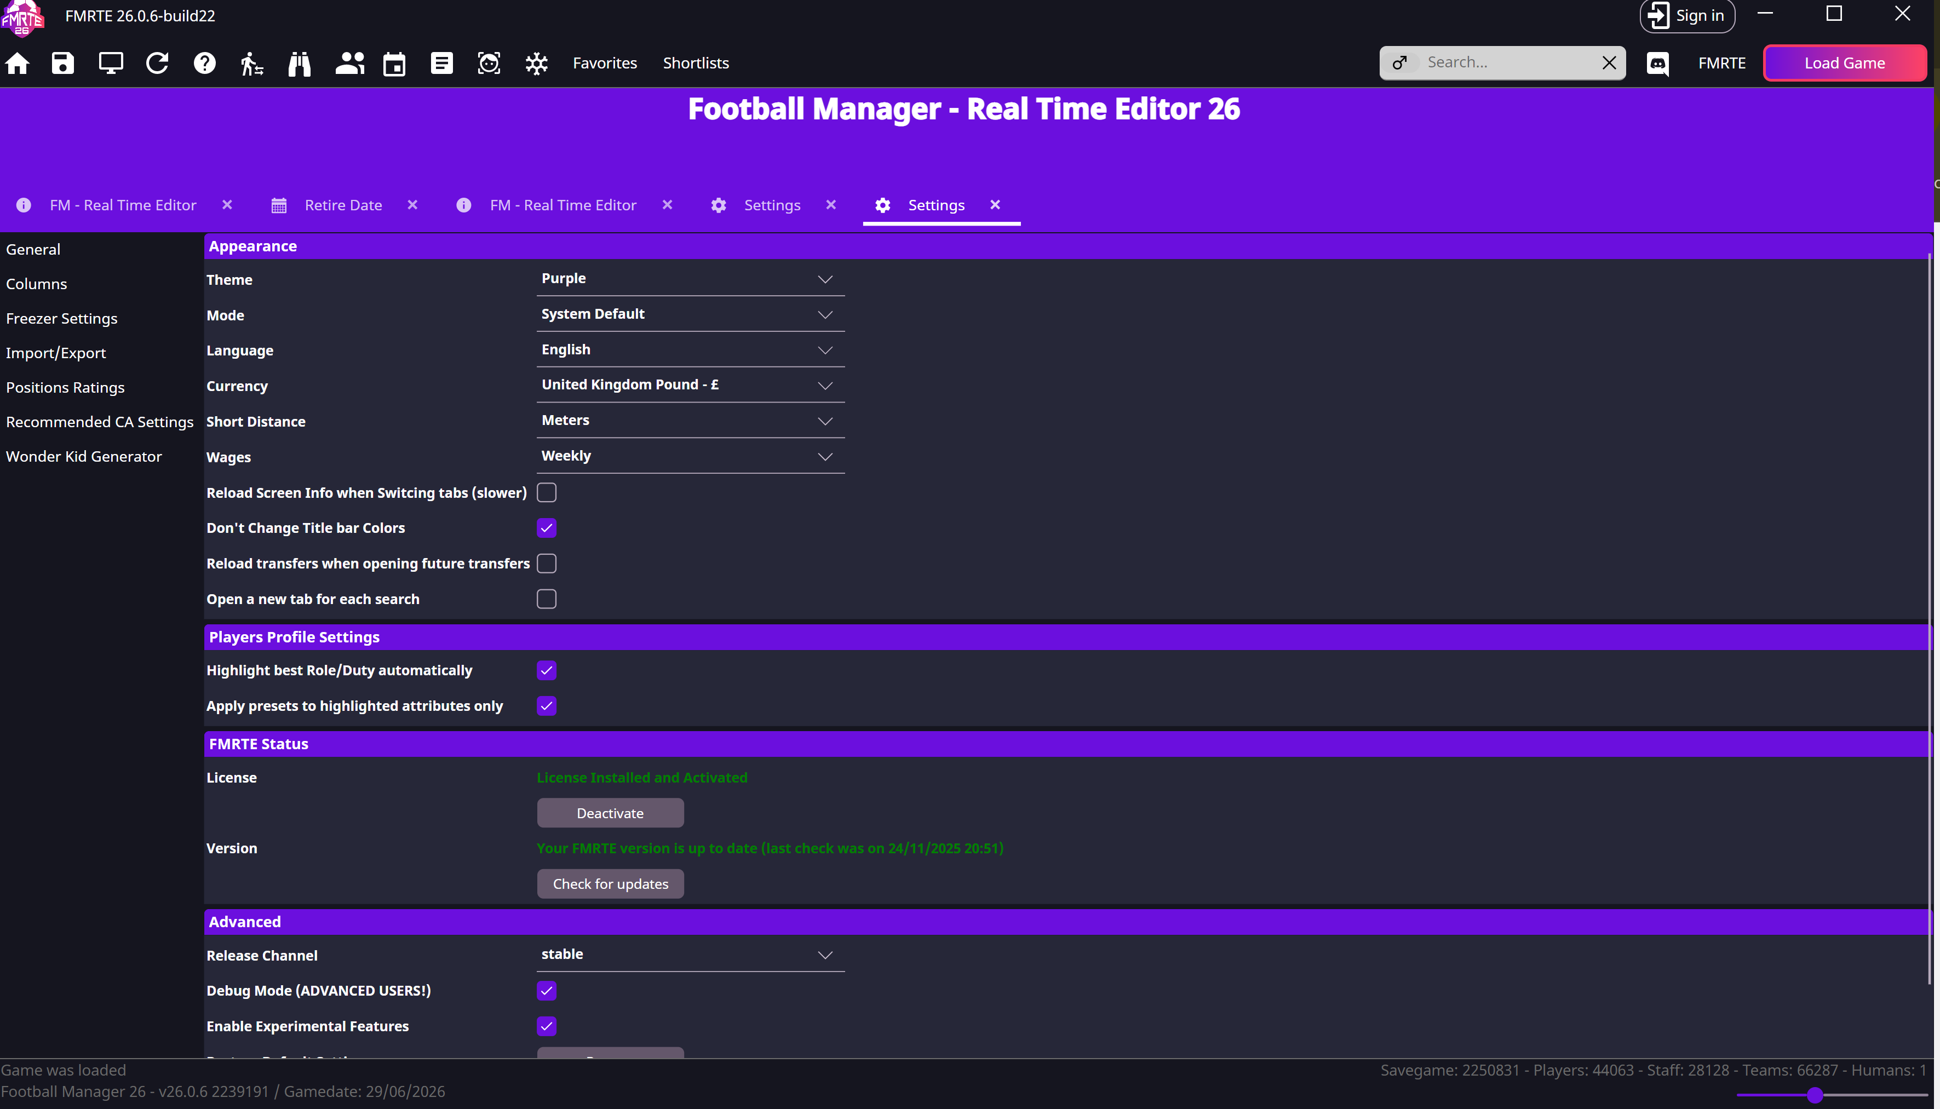Image resolution: width=1940 pixels, height=1109 pixels.
Task: Open the snowflake freezer icon
Action: pyautogui.click(x=536, y=63)
